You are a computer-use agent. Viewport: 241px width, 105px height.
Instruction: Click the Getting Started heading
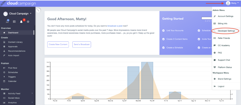(173, 19)
